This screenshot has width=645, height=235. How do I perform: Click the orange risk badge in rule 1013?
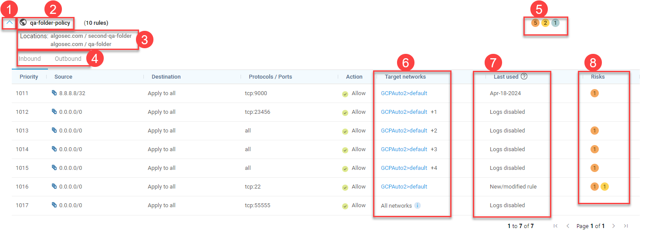[x=594, y=131]
